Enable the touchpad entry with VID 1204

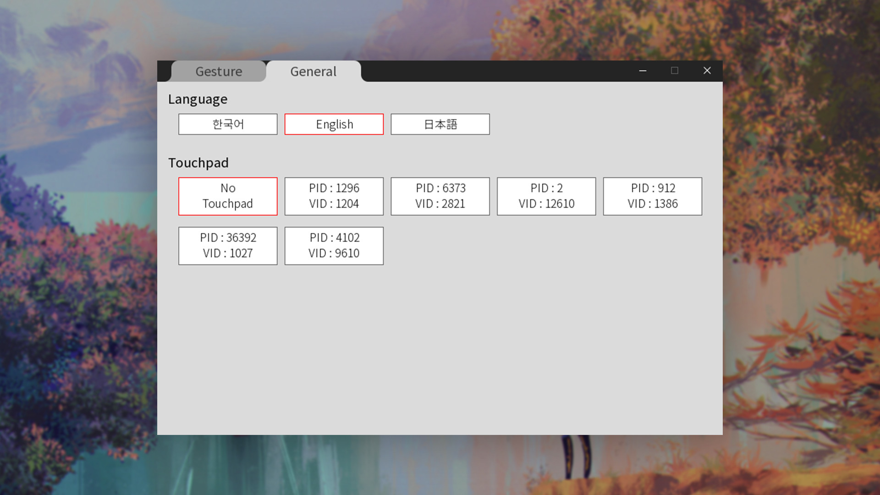click(x=334, y=196)
